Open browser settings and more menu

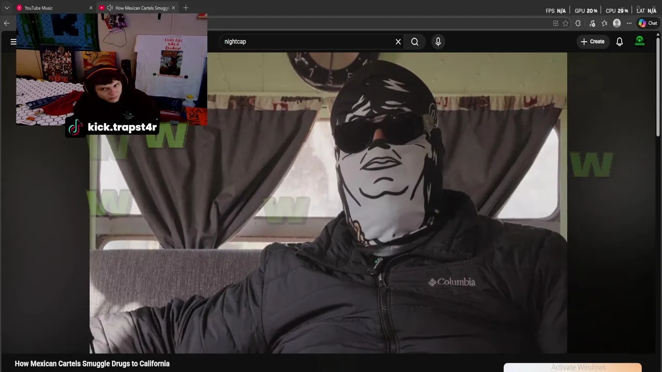(x=629, y=23)
